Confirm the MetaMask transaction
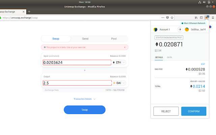The width and height of the screenshot is (216, 135). click(194, 111)
